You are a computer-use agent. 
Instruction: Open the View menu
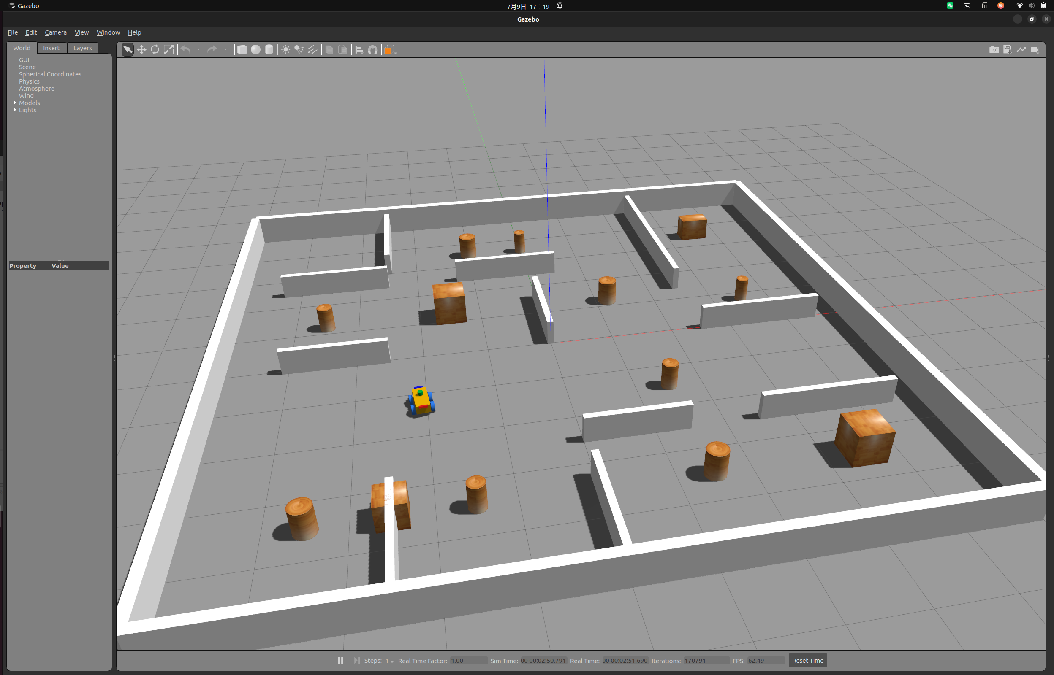click(x=81, y=32)
